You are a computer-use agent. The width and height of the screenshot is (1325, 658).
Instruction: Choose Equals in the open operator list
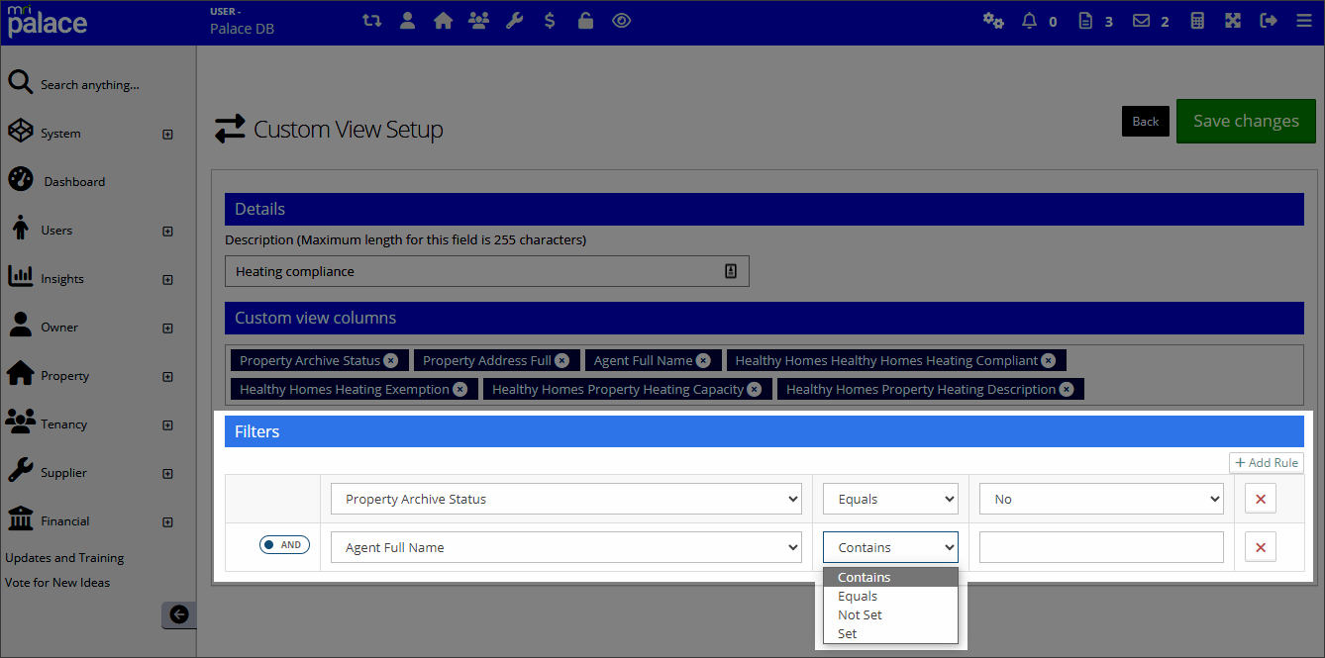890,596
